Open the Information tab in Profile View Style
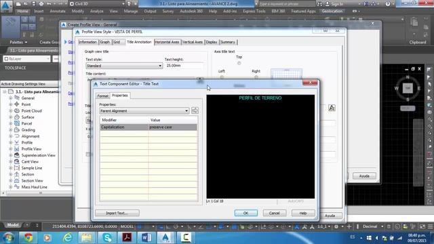 (x=87, y=42)
